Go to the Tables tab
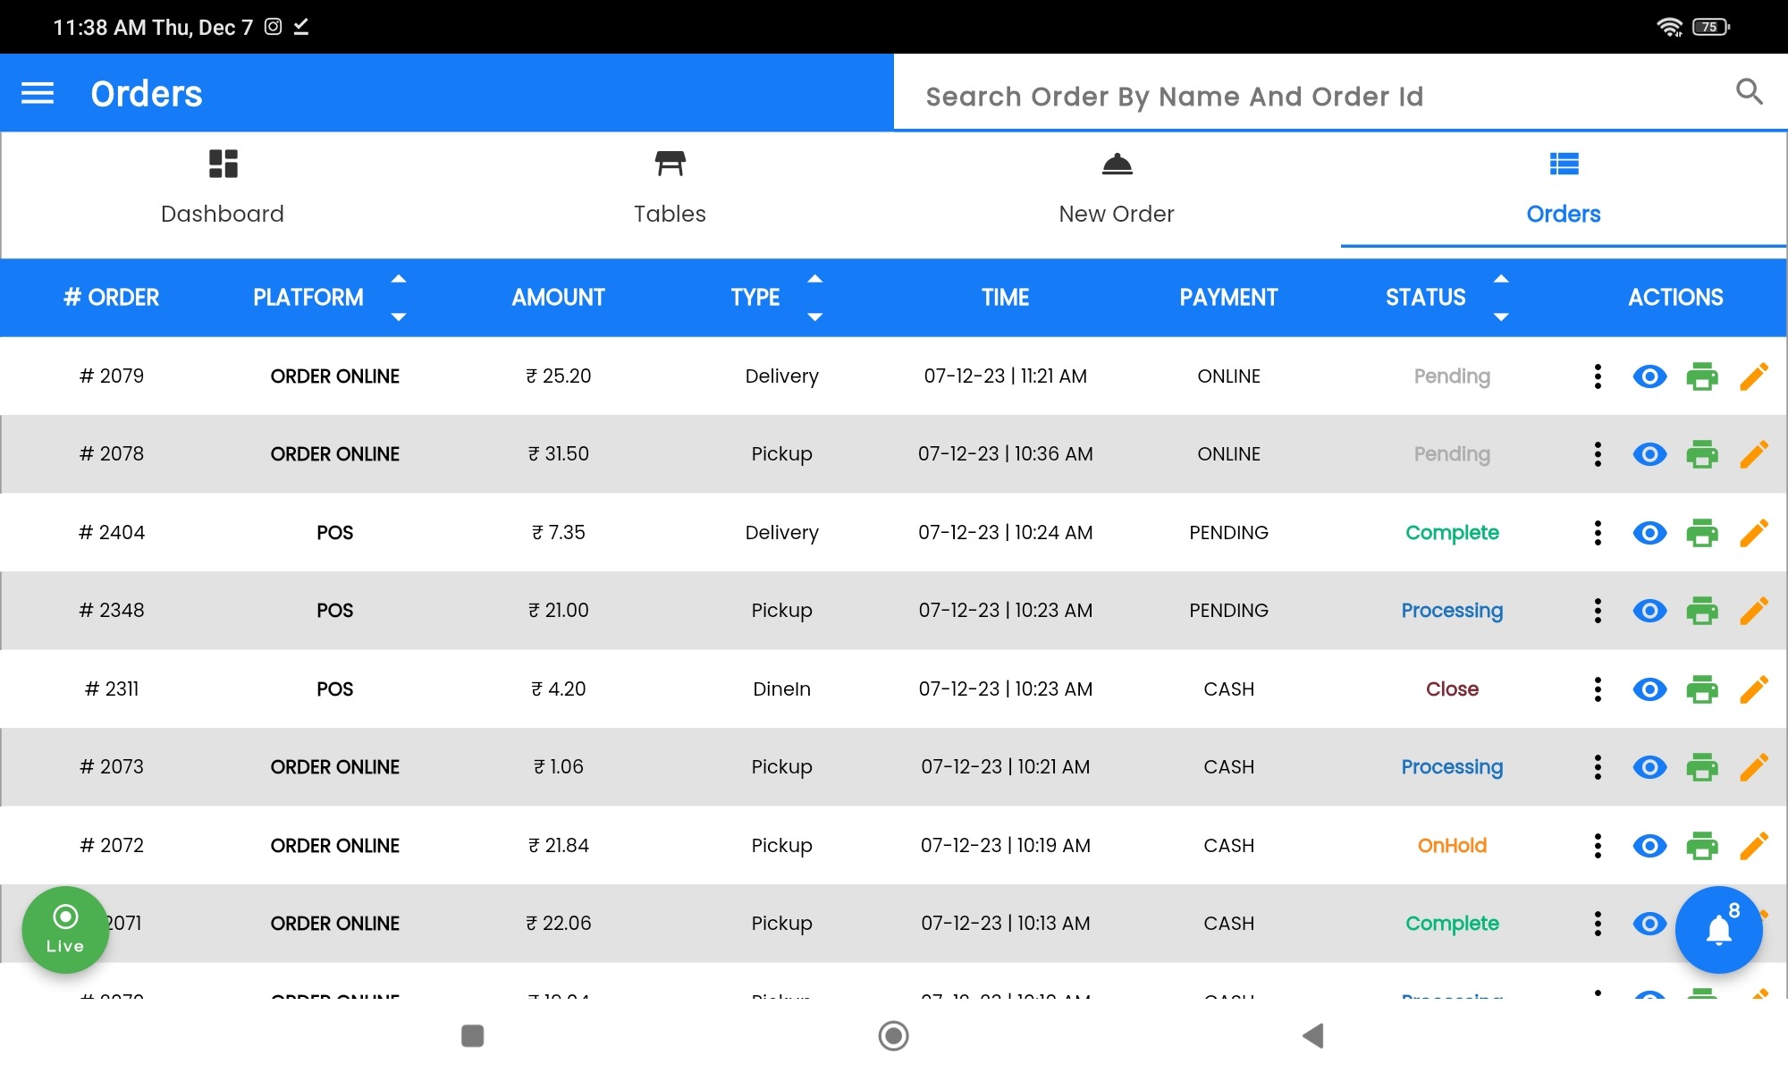Screen dimensions: 1788x1073 [670, 189]
